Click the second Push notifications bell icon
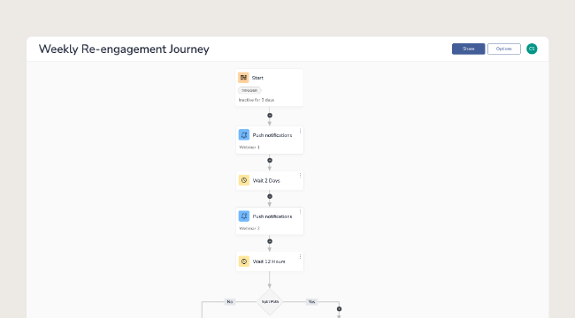575x318 pixels. click(x=244, y=216)
